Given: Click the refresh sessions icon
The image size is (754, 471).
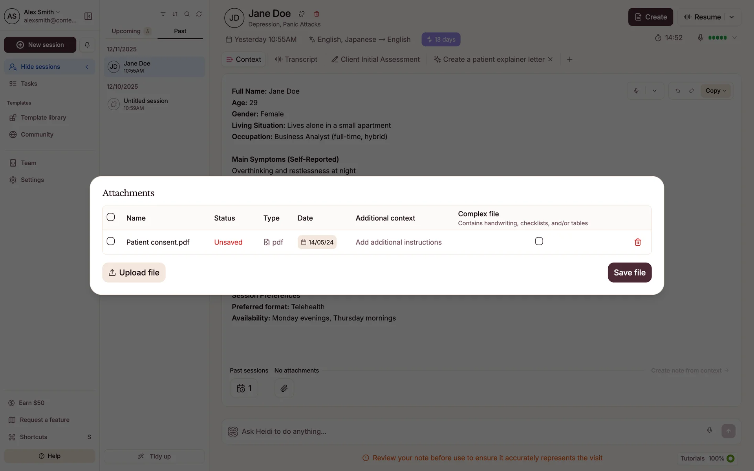Looking at the screenshot, I should coord(199,14).
